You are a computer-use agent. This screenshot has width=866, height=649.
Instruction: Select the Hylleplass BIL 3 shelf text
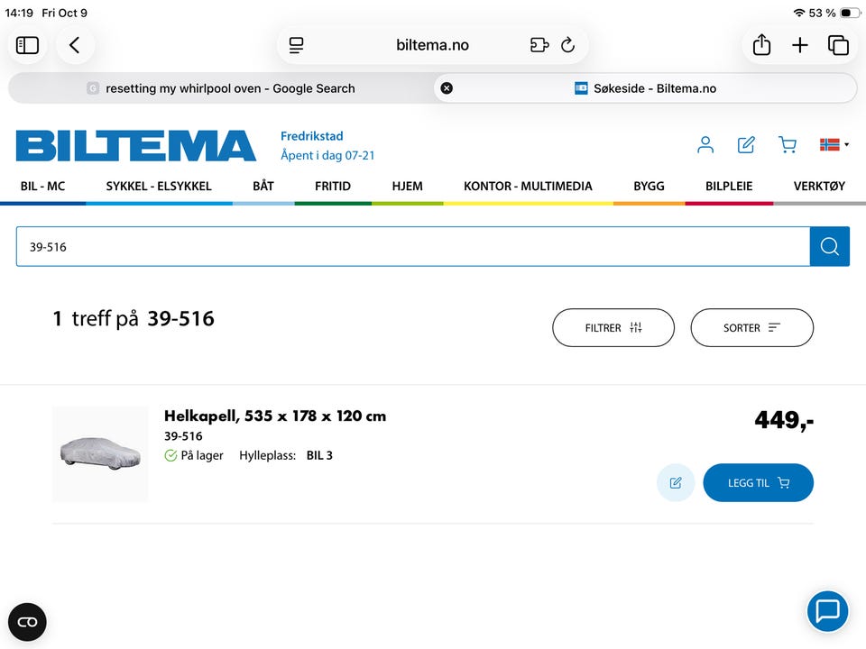(x=286, y=455)
